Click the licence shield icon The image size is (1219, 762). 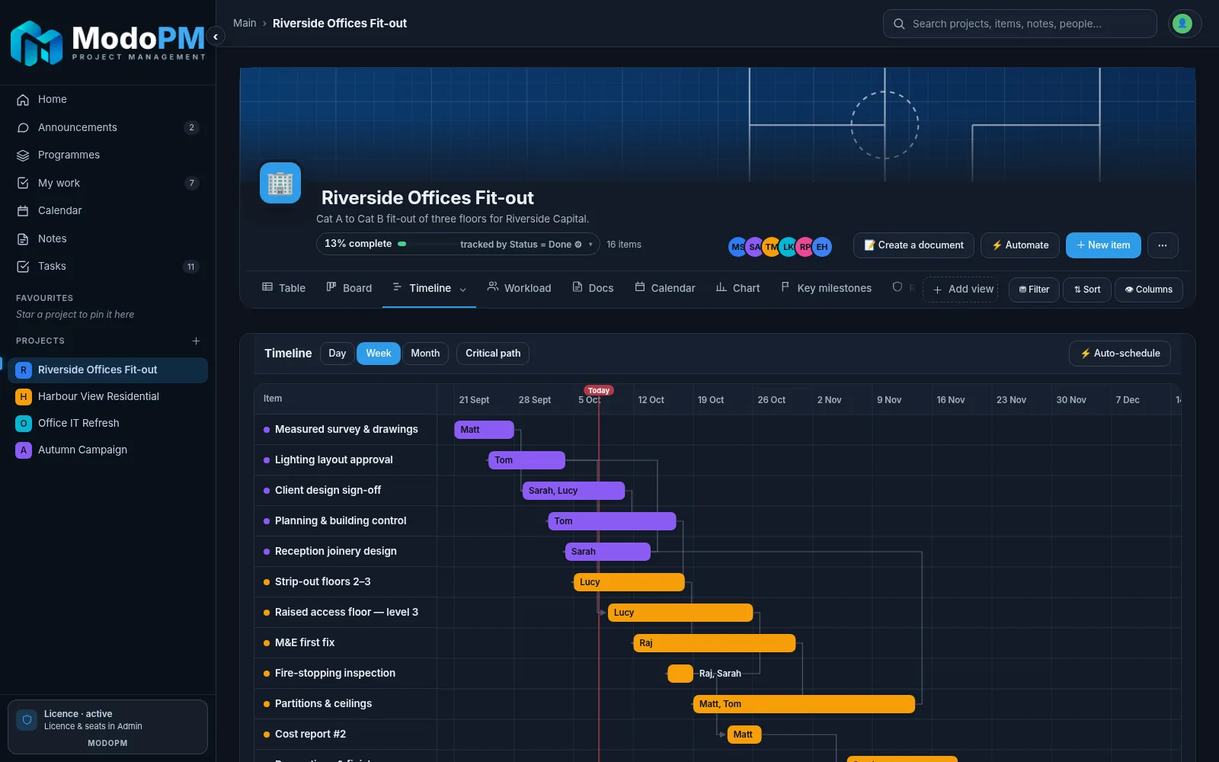(27, 720)
